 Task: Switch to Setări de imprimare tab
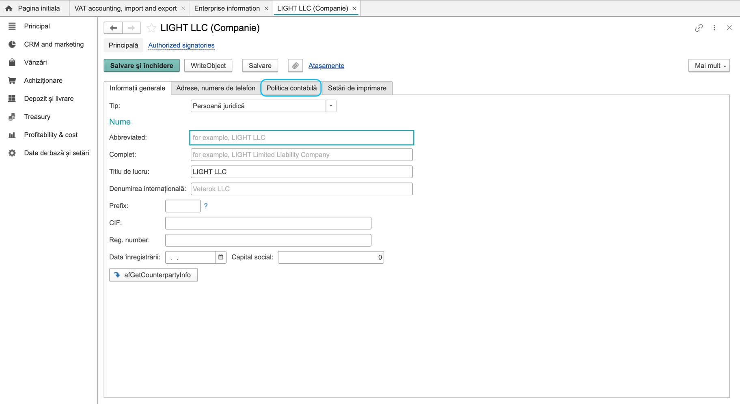pos(357,88)
